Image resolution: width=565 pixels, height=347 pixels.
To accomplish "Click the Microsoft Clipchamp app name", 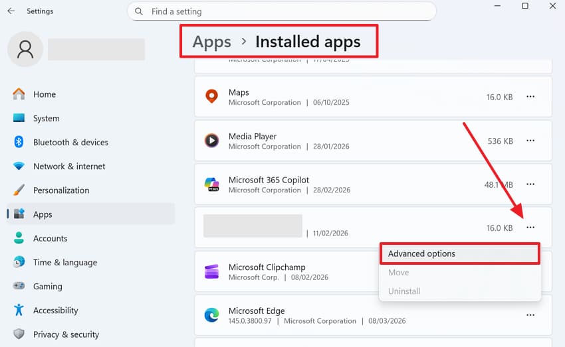I will pos(267,267).
